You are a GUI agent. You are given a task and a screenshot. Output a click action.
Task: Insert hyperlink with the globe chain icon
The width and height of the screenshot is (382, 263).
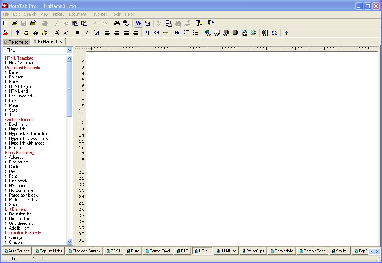(208, 33)
